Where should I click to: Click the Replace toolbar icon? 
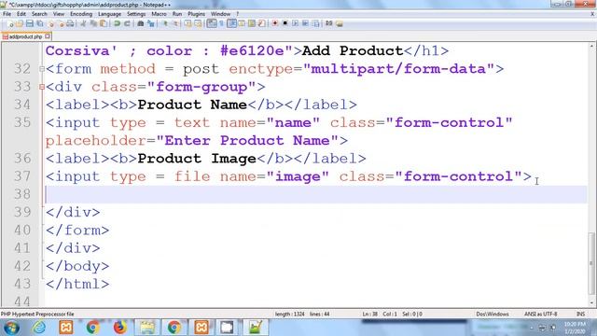[151, 23]
